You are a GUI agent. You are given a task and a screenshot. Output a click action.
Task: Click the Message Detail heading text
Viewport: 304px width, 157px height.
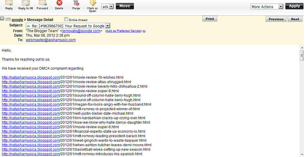point(40,20)
